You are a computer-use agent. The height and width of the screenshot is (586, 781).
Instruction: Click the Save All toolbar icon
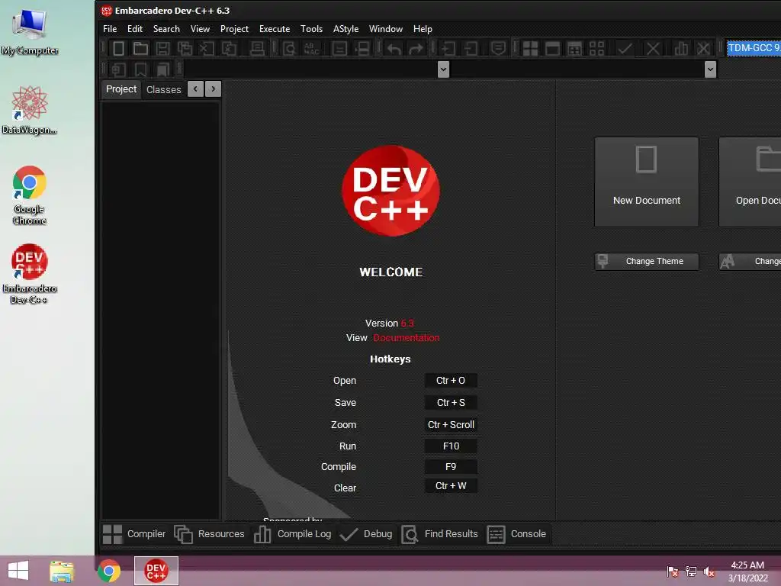(185, 48)
